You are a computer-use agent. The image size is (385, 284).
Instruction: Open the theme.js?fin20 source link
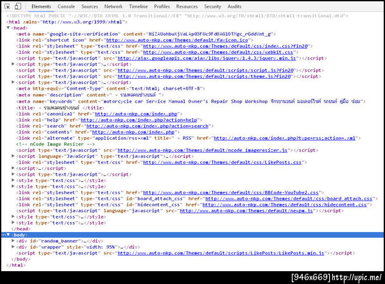[x=204, y=76]
